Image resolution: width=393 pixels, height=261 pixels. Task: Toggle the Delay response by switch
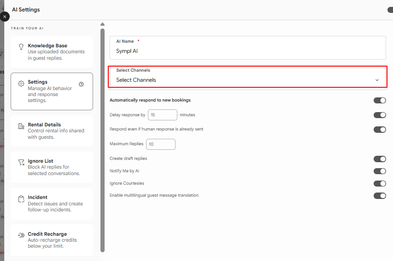[380, 115]
